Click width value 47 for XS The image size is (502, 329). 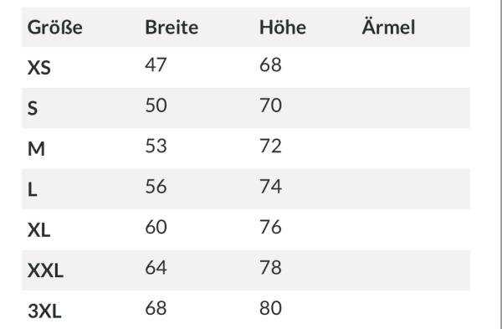156,64
